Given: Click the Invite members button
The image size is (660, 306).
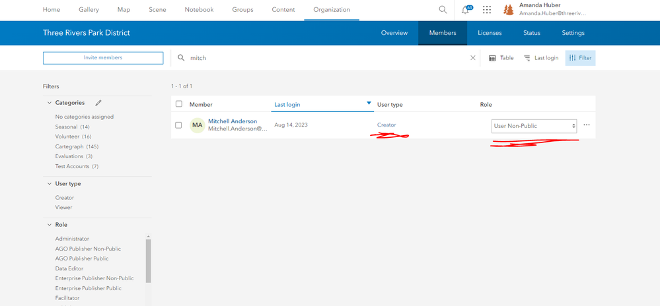Looking at the screenshot, I should (103, 58).
